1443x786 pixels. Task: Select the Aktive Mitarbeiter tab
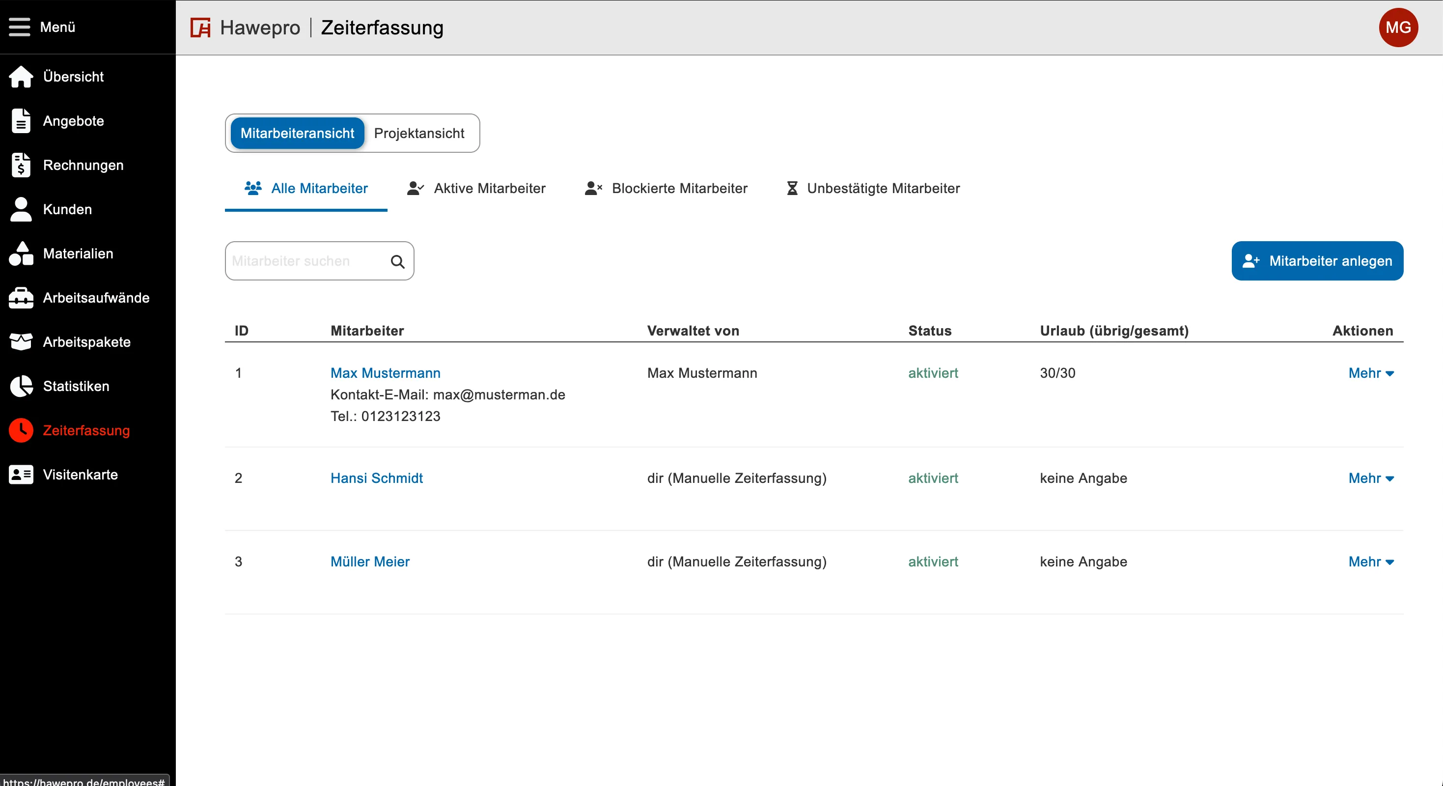point(476,189)
